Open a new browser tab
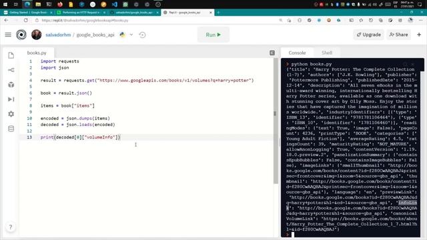This screenshot has width=427, height=240. point(218,13)
